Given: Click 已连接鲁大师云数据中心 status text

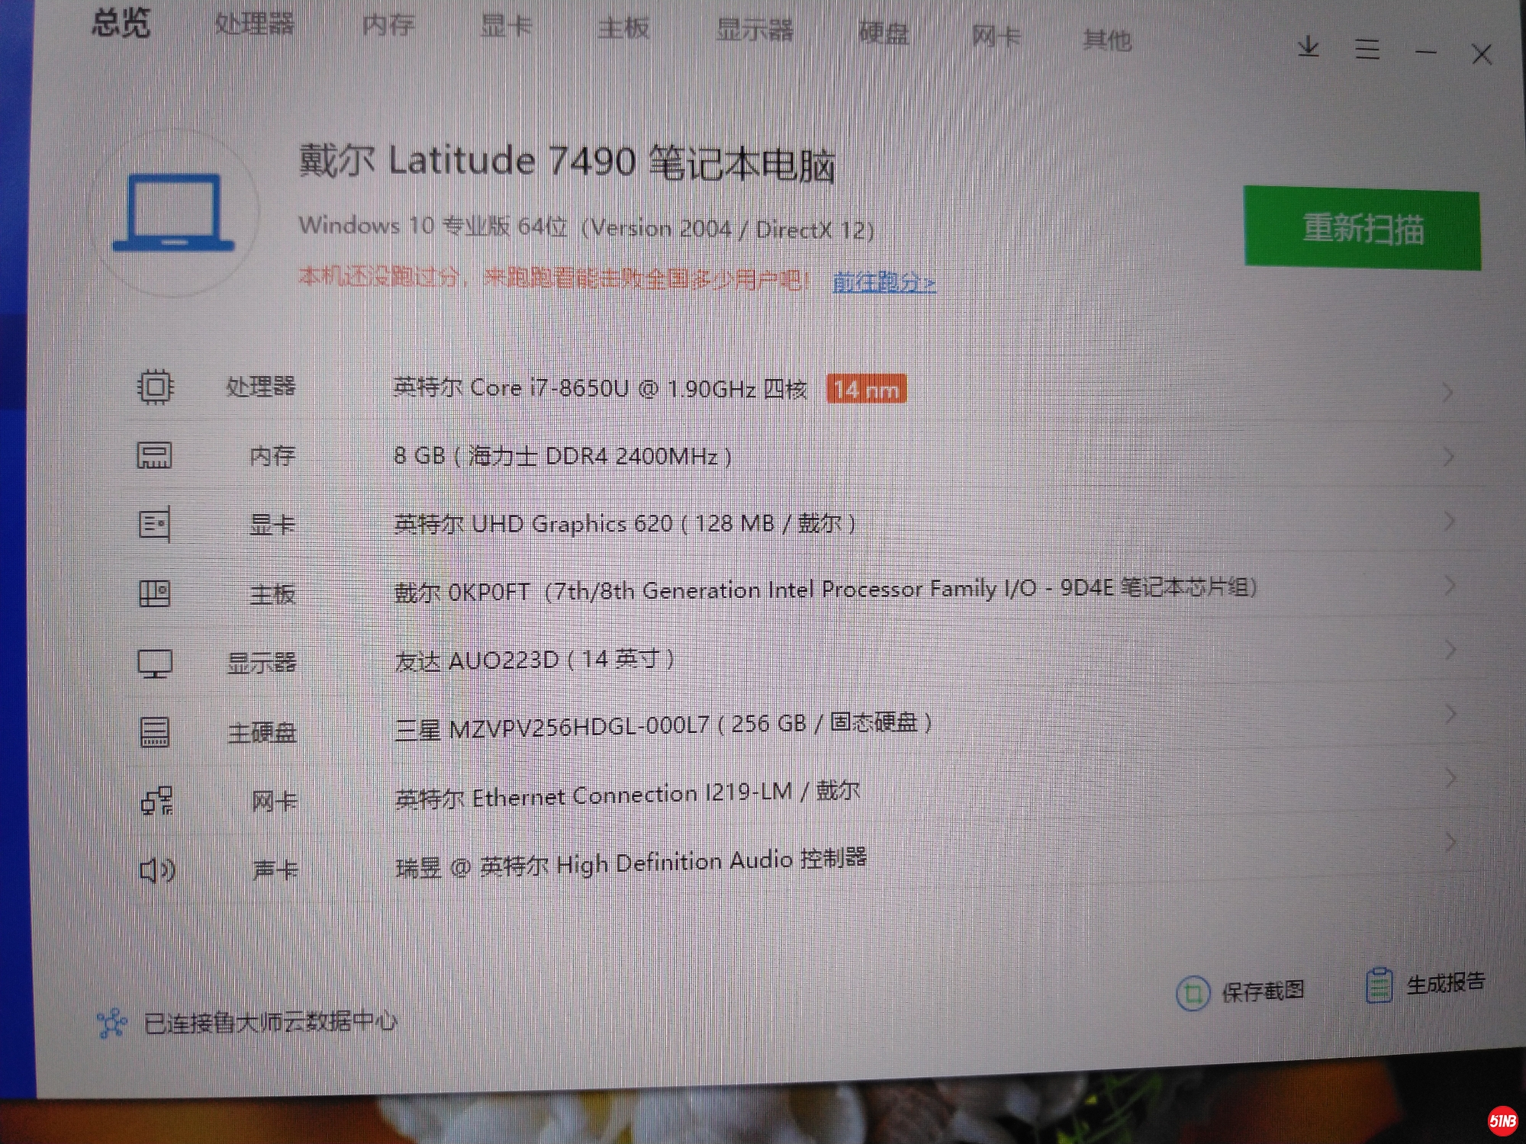Looking at the screenshot, I should [x=271, y=1022].
